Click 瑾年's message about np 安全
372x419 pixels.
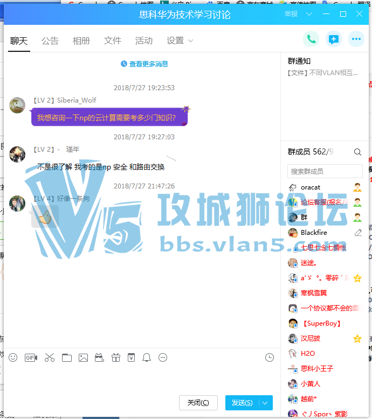[101, 167]
